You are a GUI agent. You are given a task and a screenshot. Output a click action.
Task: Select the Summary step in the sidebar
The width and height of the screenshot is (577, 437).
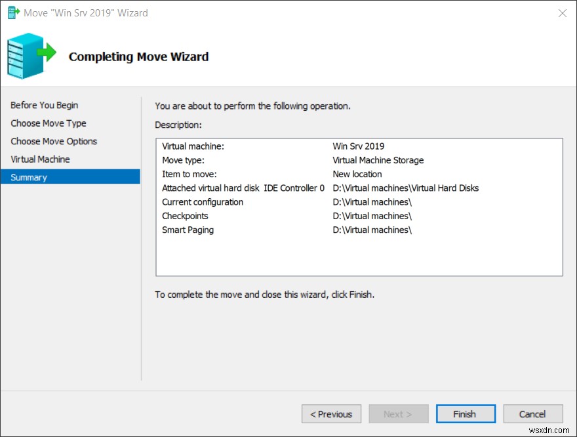30,177
